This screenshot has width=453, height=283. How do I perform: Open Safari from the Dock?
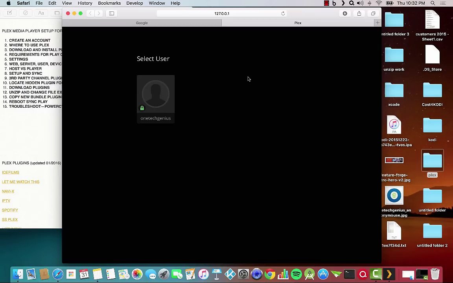[x=57, y=274]
